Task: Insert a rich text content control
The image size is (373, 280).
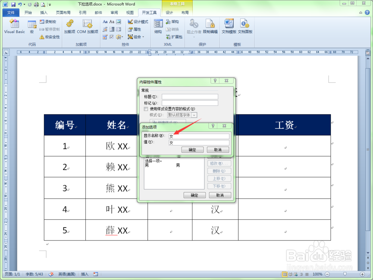Action: 105,22
